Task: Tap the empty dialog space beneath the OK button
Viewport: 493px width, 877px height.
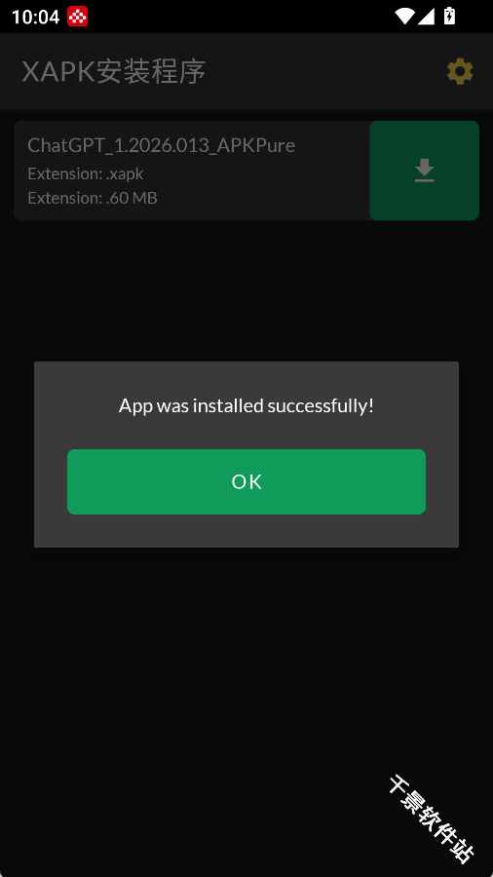Action: [246, 531]
